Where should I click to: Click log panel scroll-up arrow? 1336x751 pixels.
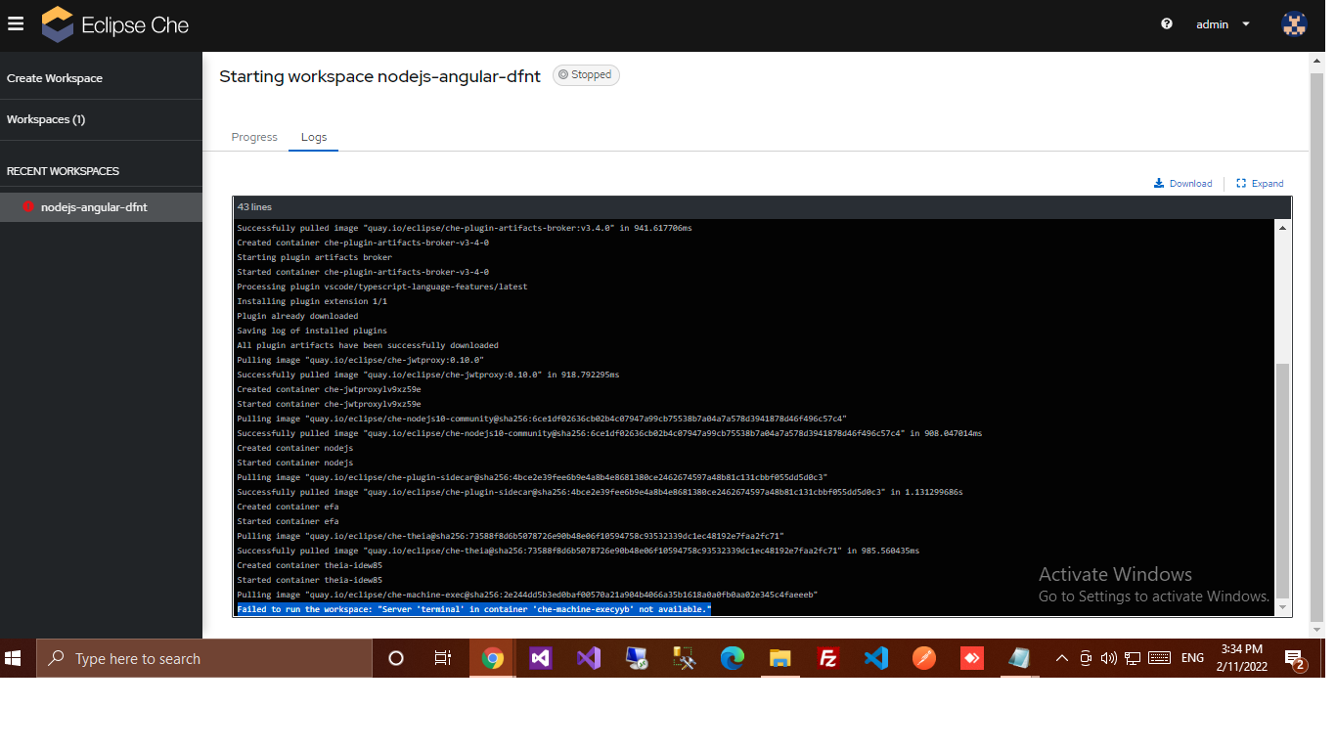pyautogui.click(x=1282, y=227)
